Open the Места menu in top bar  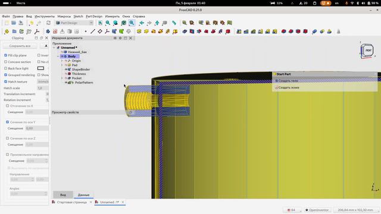click(21, 3)
